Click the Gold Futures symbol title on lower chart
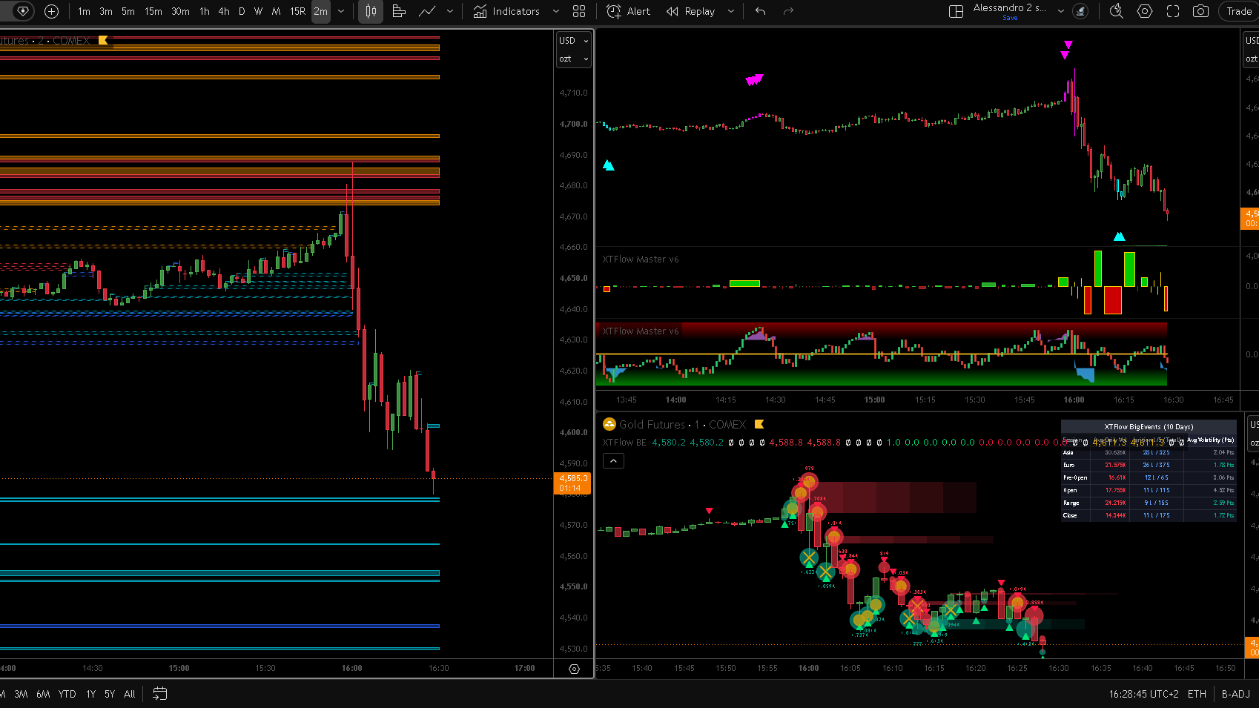This screenshot has height=708, width=1259. pyautogui.click(x=652, y=425)
